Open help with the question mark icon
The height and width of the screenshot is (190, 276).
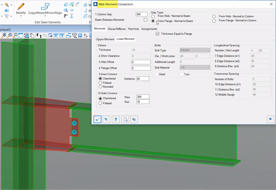tap(116, 119)
